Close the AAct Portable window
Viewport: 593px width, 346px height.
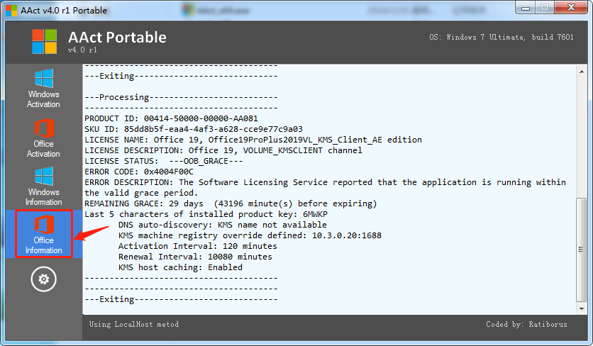point(571,8)
